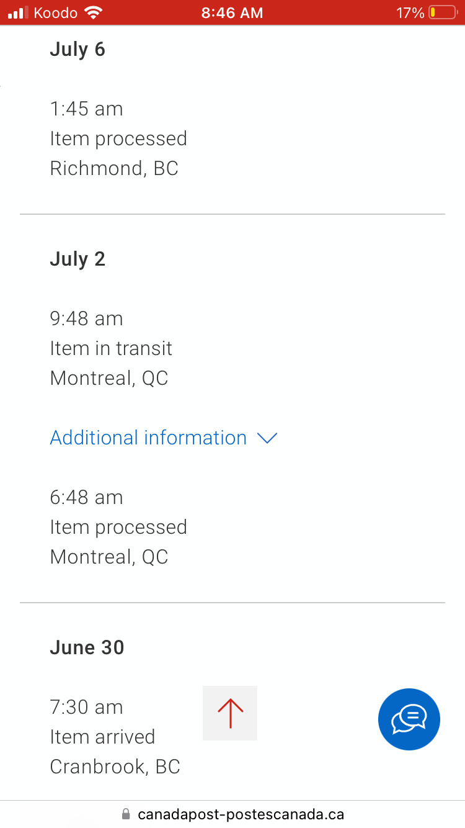Tap the Koodo carrier label
This screenshot has width=465, height=828.
[56, 12]
